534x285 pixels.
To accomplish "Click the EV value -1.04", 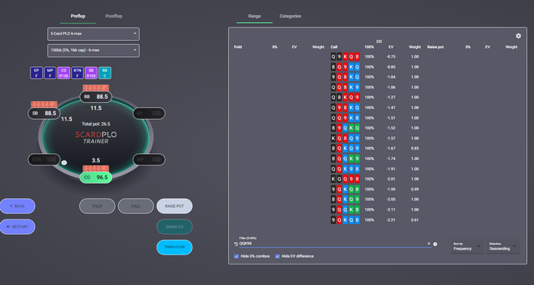I will pos(391,77).
